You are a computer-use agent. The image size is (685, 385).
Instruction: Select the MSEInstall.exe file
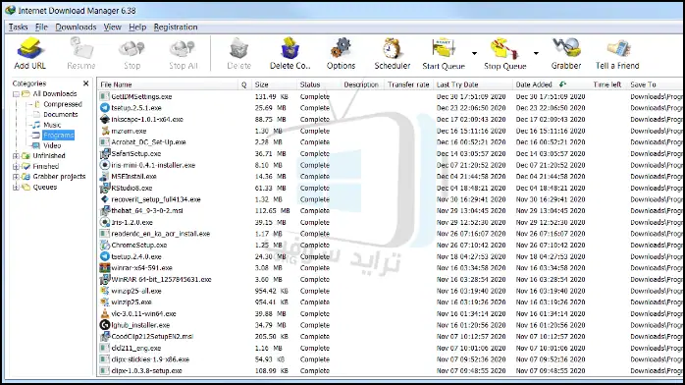tap(133, 176)
